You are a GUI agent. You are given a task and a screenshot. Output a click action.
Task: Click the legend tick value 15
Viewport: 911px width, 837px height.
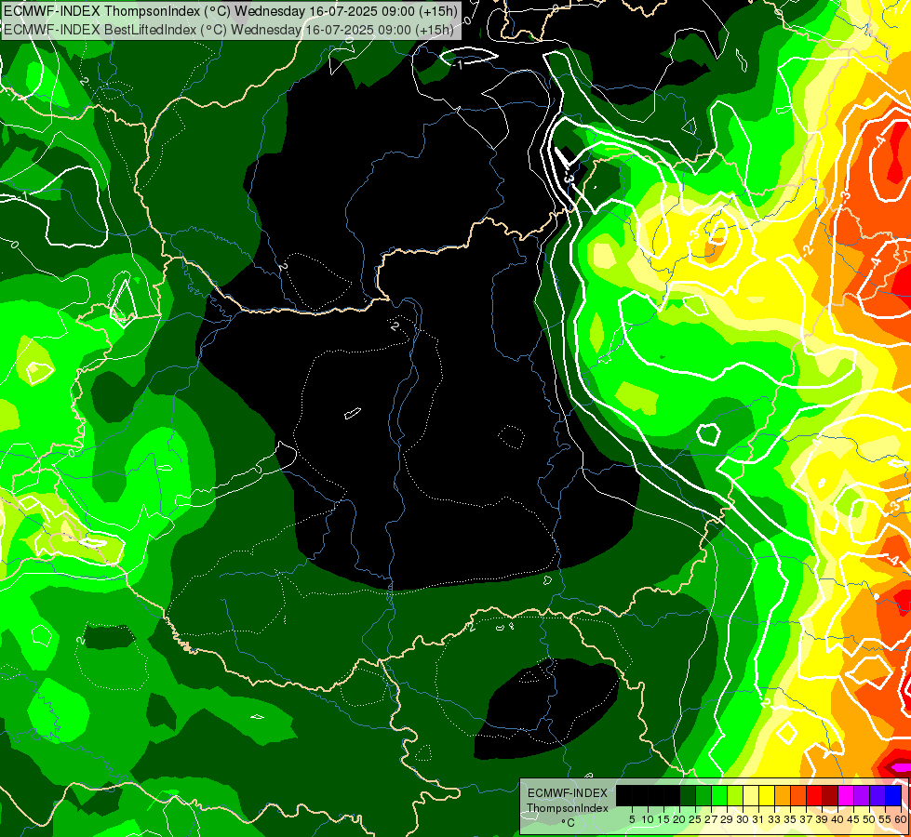tap(663, 819)
